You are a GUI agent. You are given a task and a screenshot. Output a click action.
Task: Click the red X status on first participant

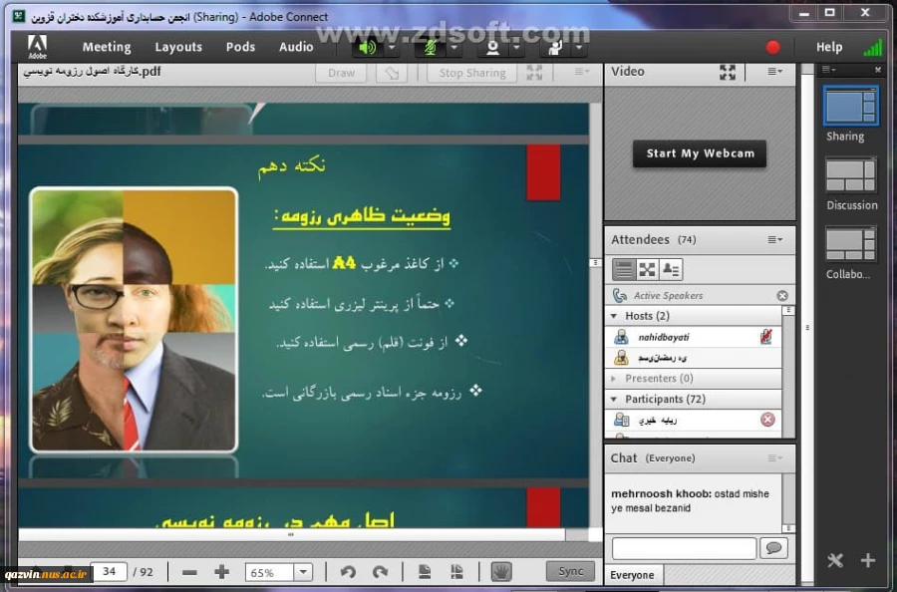coord(767,420)
